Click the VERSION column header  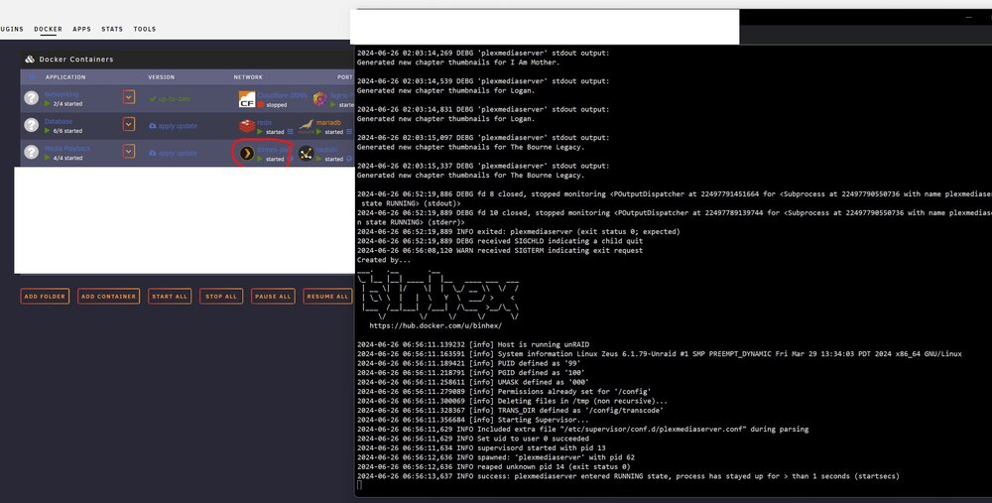tap(162, 77)
